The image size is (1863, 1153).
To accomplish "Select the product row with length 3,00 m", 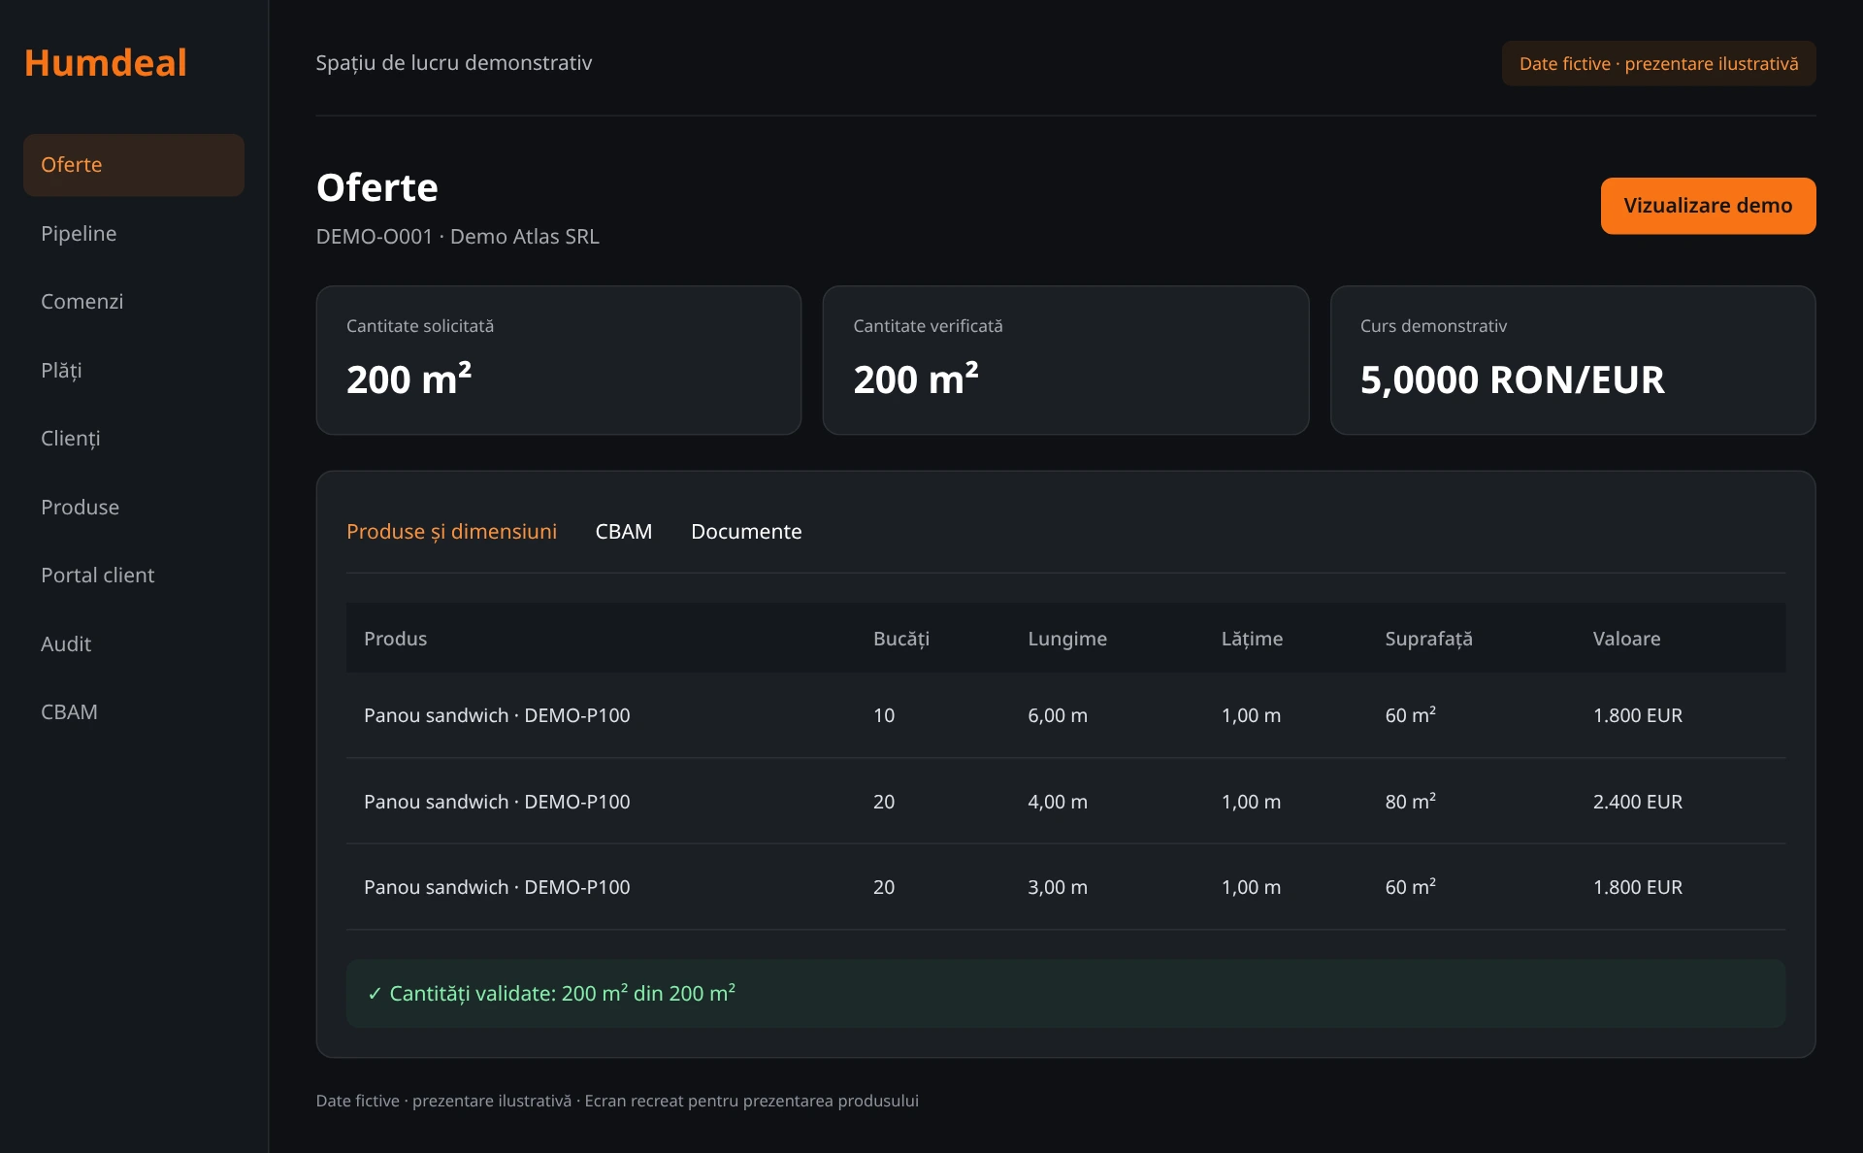I will (x=1065, y=887).
